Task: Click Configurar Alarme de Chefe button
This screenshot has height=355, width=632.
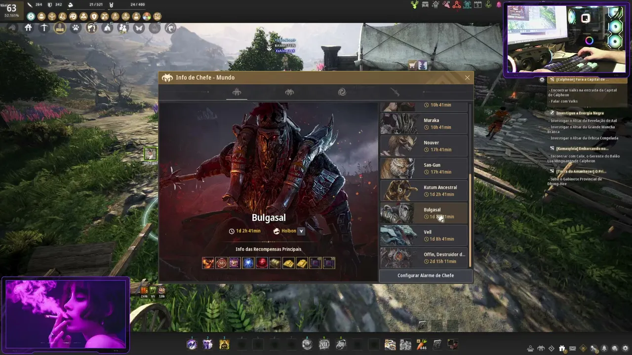Action: click(426, 276)
